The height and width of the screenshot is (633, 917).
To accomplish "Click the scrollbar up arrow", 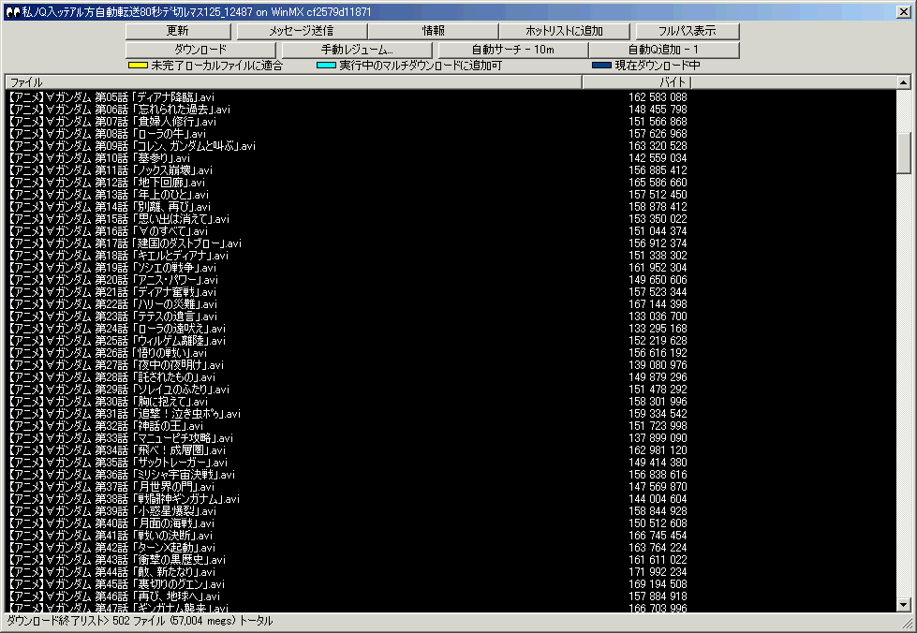I will coord(904,83).
